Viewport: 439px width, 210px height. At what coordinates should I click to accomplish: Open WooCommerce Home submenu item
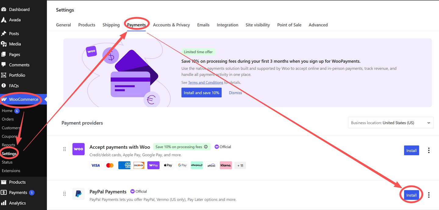click(7, 111)
